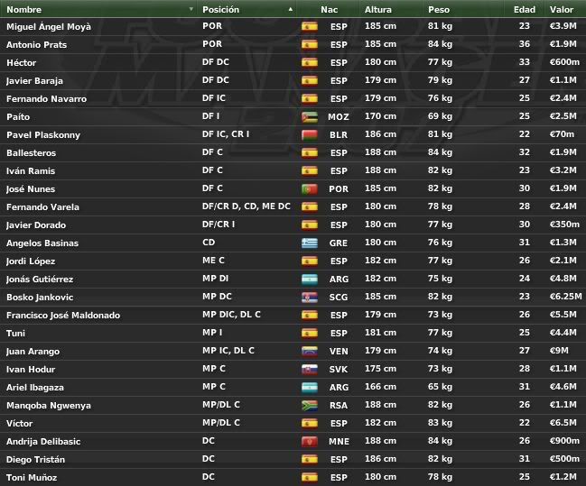Click Spain flag in Tuni row
The width and height of the screenshot is (586, 486).
pos(310,333)
